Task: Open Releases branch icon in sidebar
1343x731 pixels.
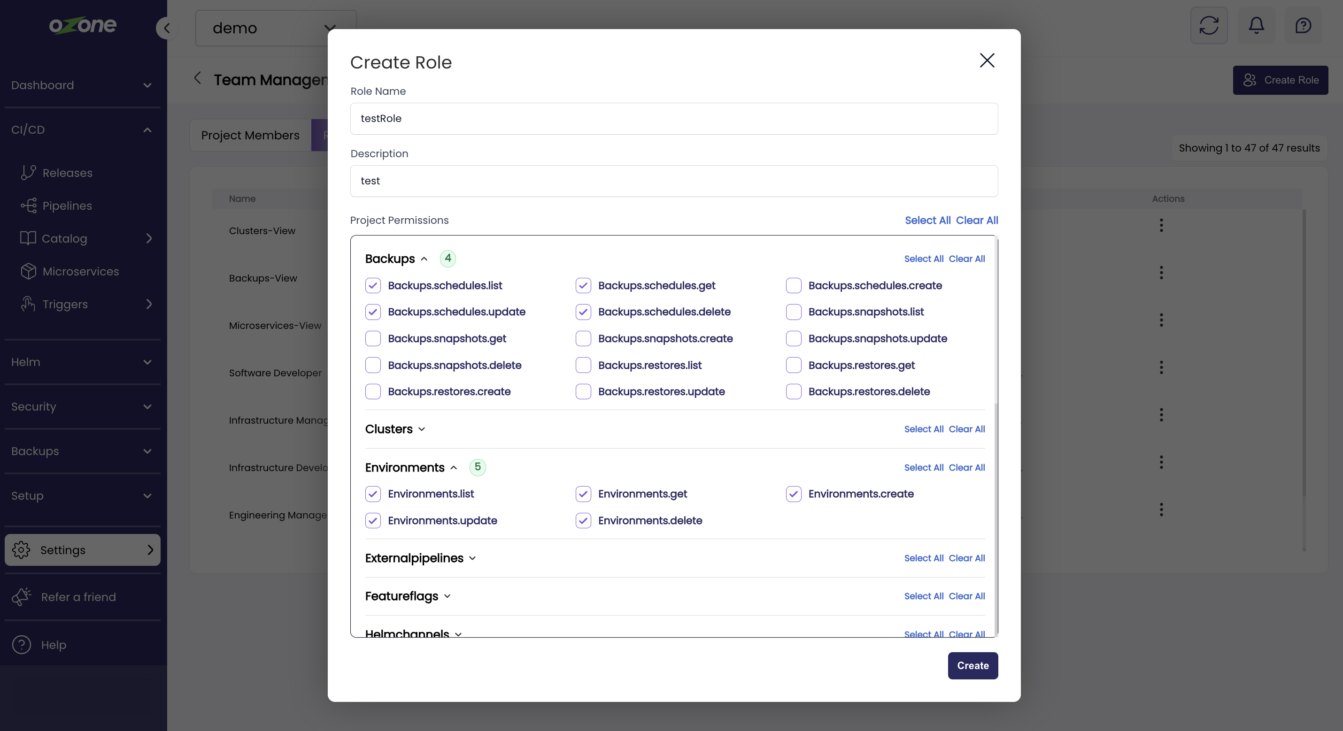Action: pos(28,173)
